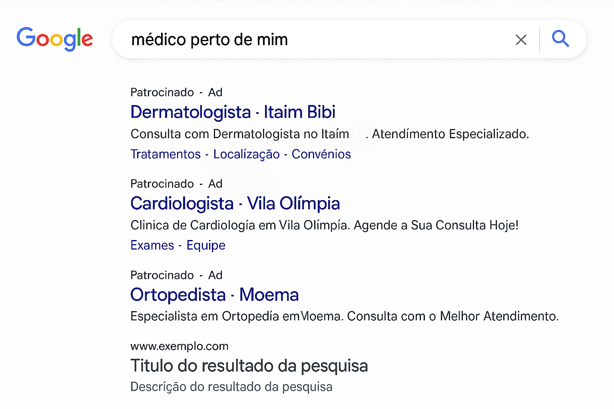Click the Ortopedia ad description text
The height and width of the screenshot is (409, 614).
tap(344, 316)
